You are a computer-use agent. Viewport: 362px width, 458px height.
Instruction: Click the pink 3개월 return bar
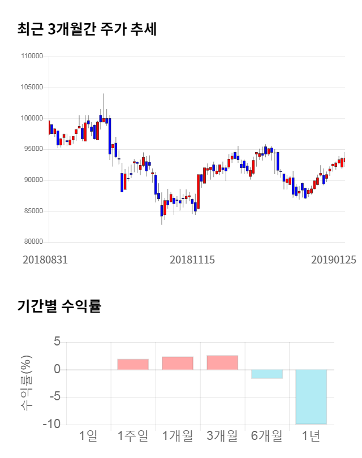click(x=222, y=362)
